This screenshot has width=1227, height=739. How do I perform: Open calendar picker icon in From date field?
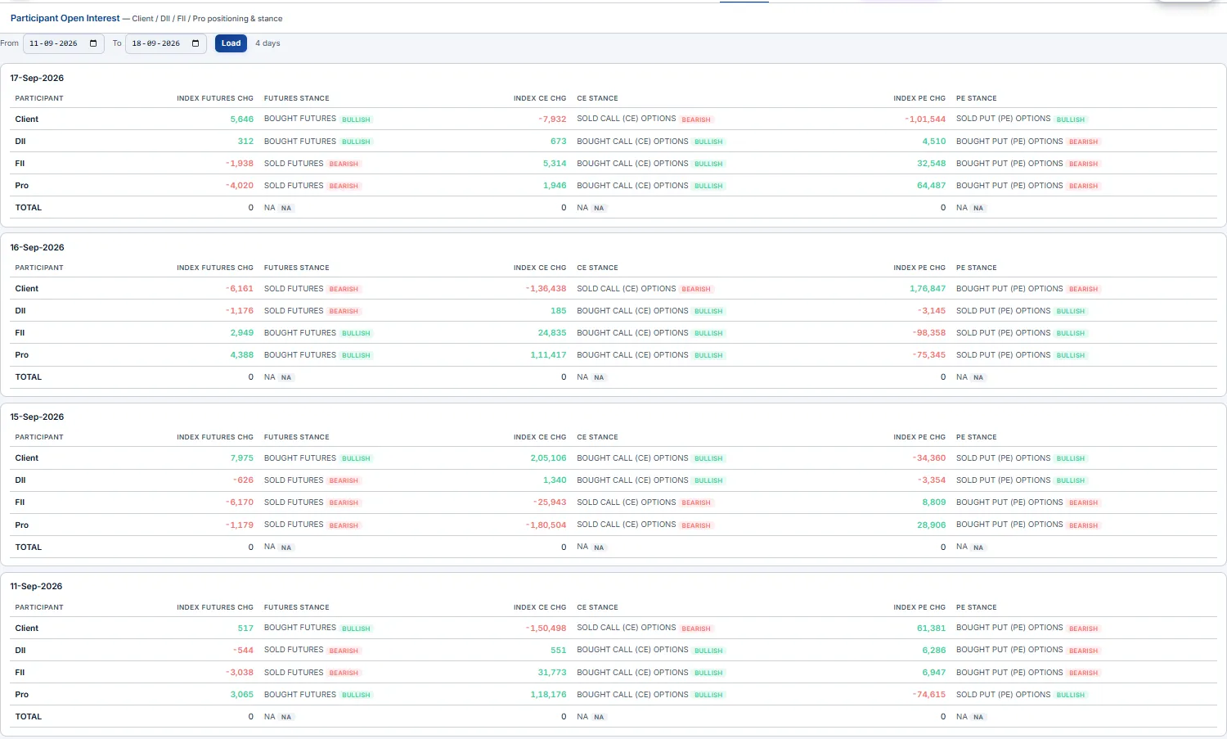[x=93, y=43]
